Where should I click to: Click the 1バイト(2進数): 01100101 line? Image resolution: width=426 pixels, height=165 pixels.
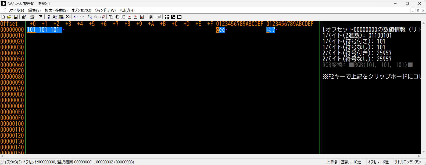click(357, 36)
